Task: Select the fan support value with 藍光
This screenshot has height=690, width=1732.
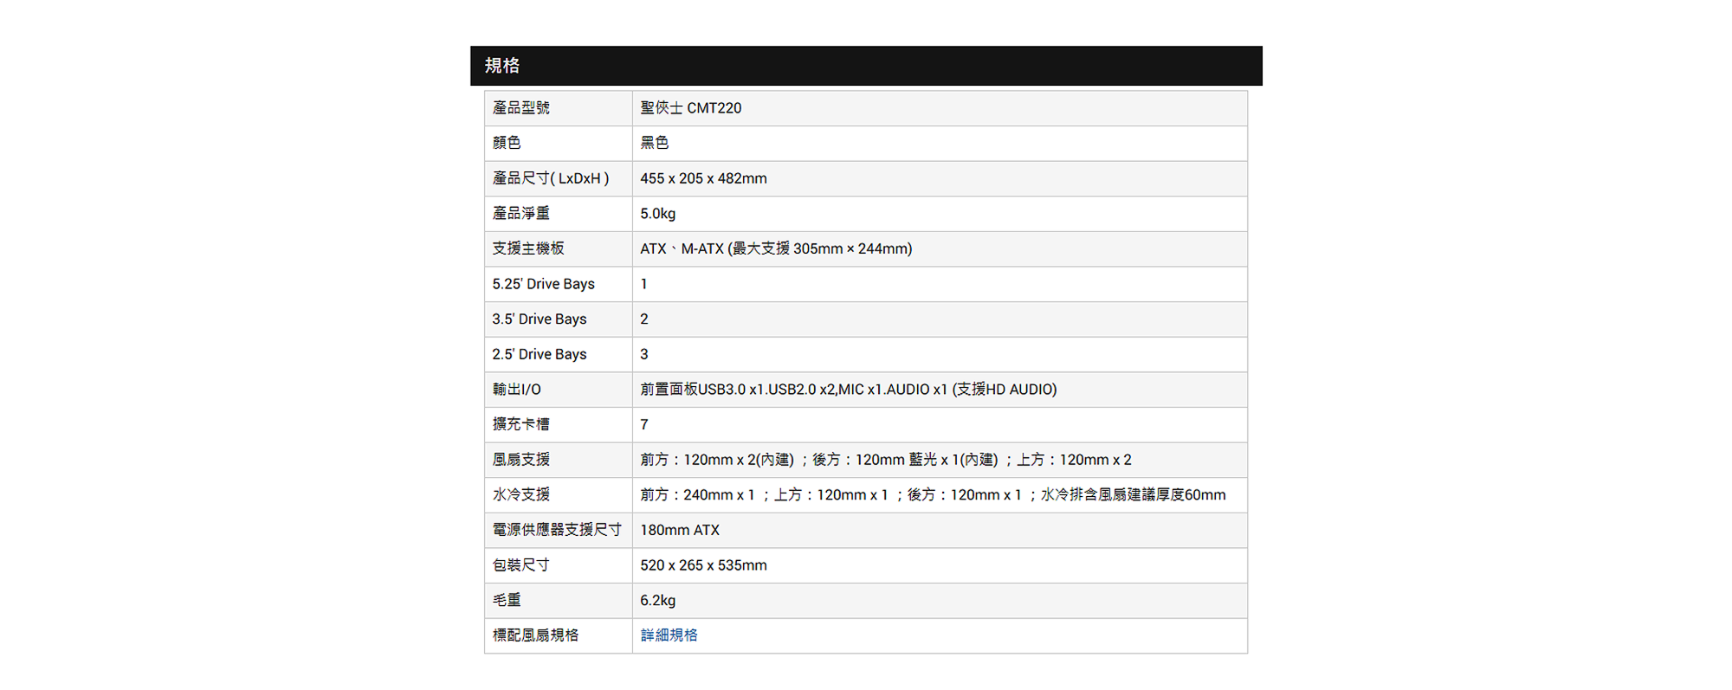Action: [886, 460]
